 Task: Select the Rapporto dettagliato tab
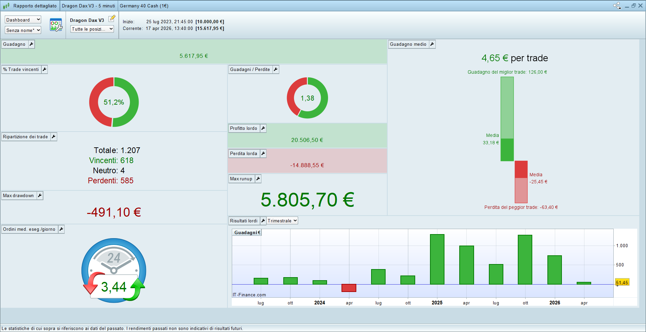[x=35, y=6]
